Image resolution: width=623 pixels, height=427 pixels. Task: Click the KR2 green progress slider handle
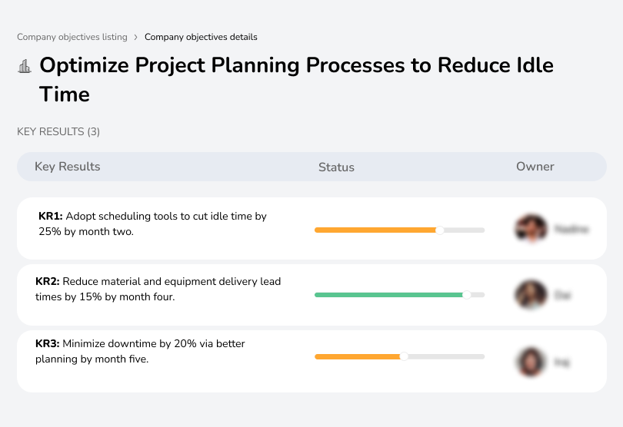(466, 295)
